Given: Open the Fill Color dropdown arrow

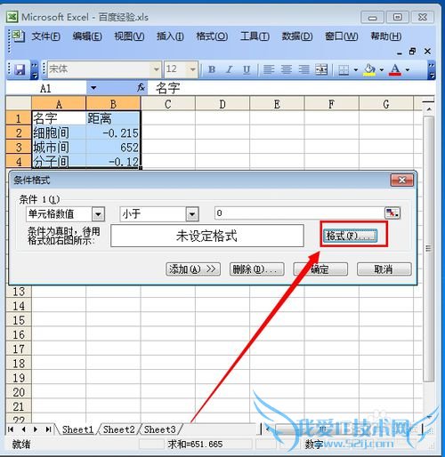Looking at the screenshot, I should (x=382, y=70).
